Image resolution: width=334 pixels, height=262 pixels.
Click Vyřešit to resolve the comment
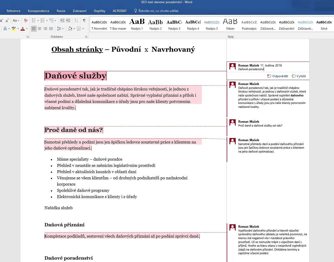click(299, 76)
